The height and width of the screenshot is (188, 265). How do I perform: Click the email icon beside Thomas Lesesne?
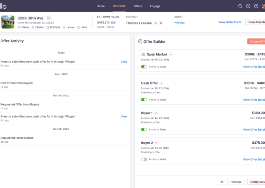(x=161, y=23)
